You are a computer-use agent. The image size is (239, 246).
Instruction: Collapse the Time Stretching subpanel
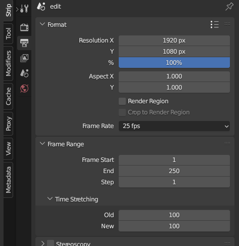[50, 199]
